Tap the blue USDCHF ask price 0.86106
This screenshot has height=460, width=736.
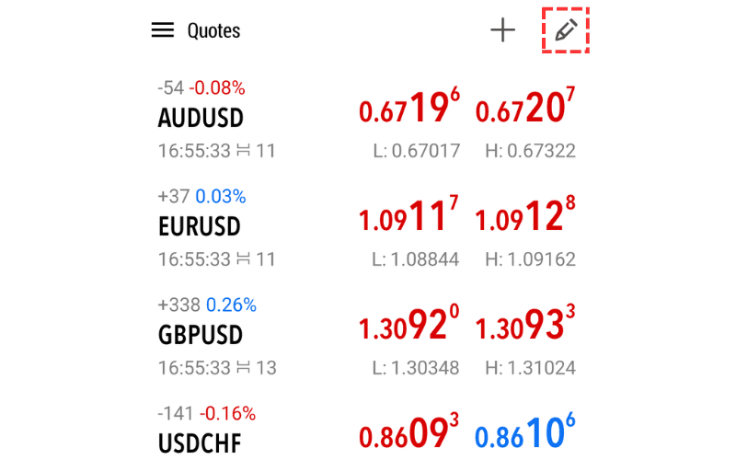click(525, 434)
